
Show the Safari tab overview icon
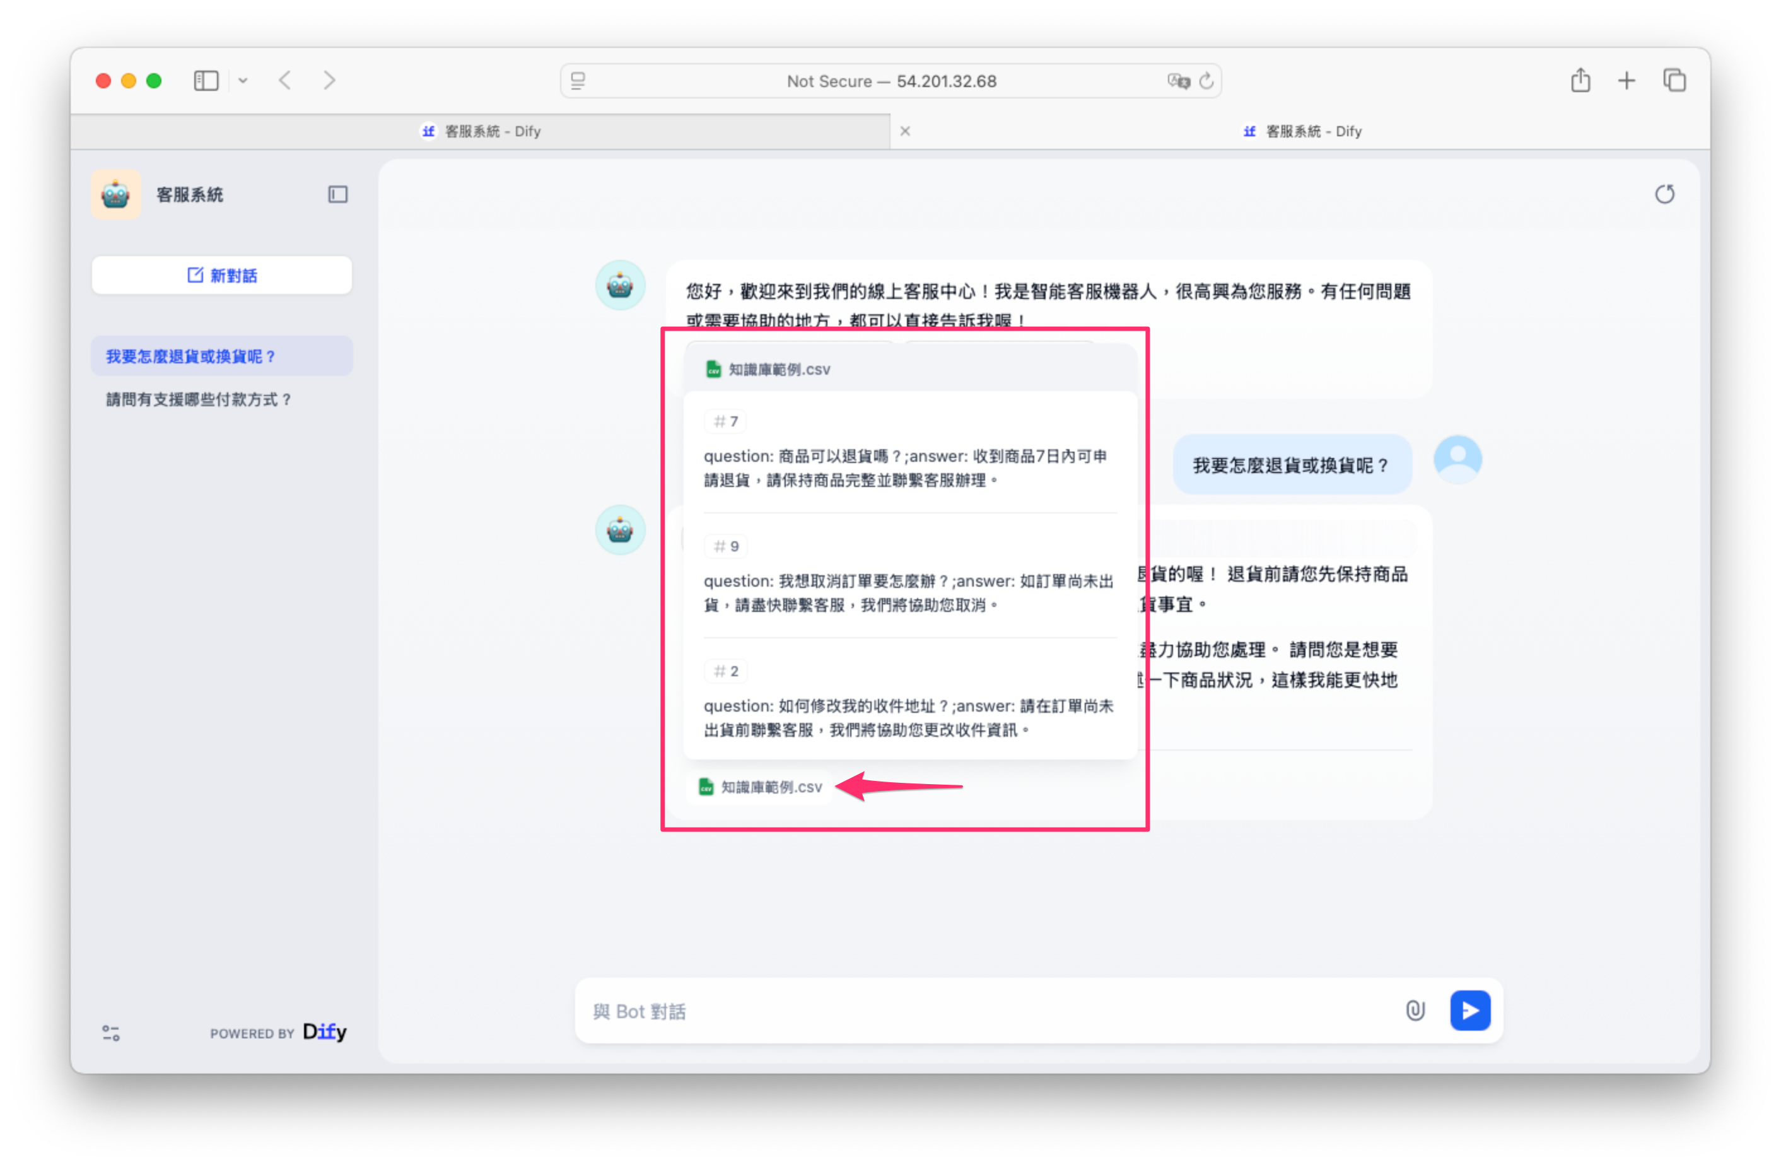tap(1674, 80)
